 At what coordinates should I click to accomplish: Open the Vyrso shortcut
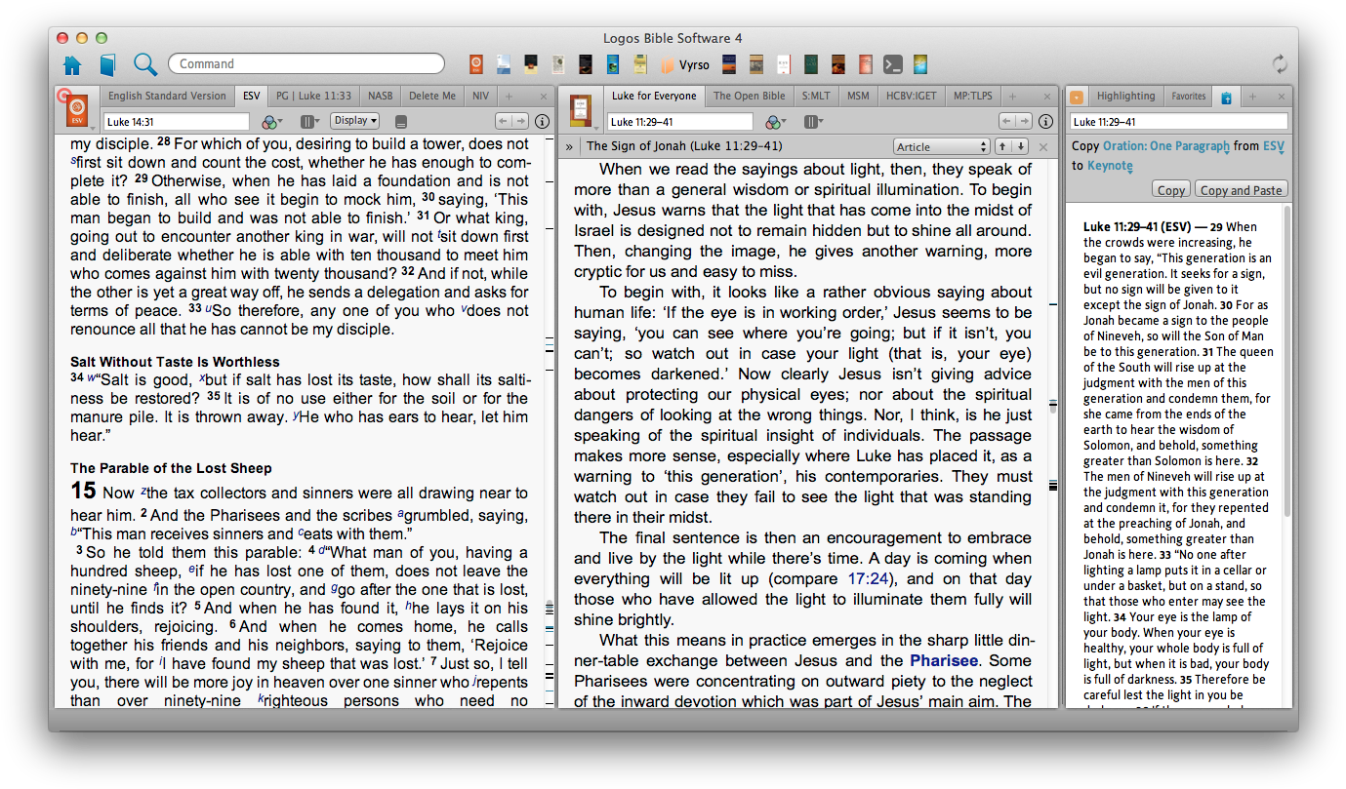(685, 65)
